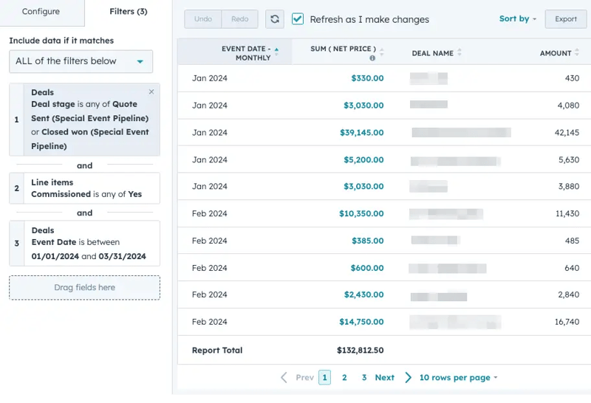Uncheck Refresh as I make changes
The width and height of the screenshot is (591, 403).
point(298,19)
